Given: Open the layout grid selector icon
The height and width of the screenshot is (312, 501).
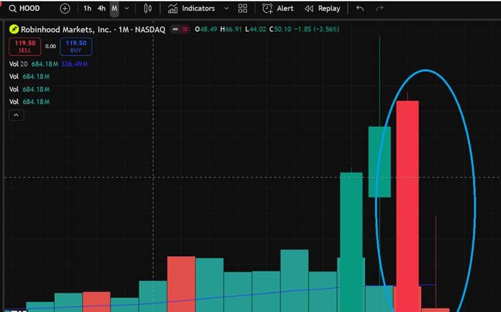Looking at the screenshot, I should (x=243, y=9).
